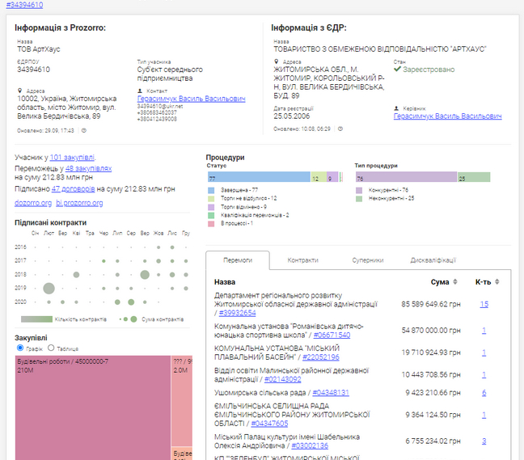This screenshot has width=524, height=460.
Task: Click the green registered checkmark icon
Action: (397, 70)
